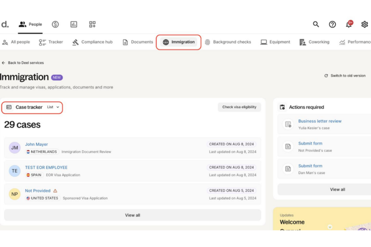The image size is (371, 247).
Task: Open the Coworking tab
Action: coord(314,42)
